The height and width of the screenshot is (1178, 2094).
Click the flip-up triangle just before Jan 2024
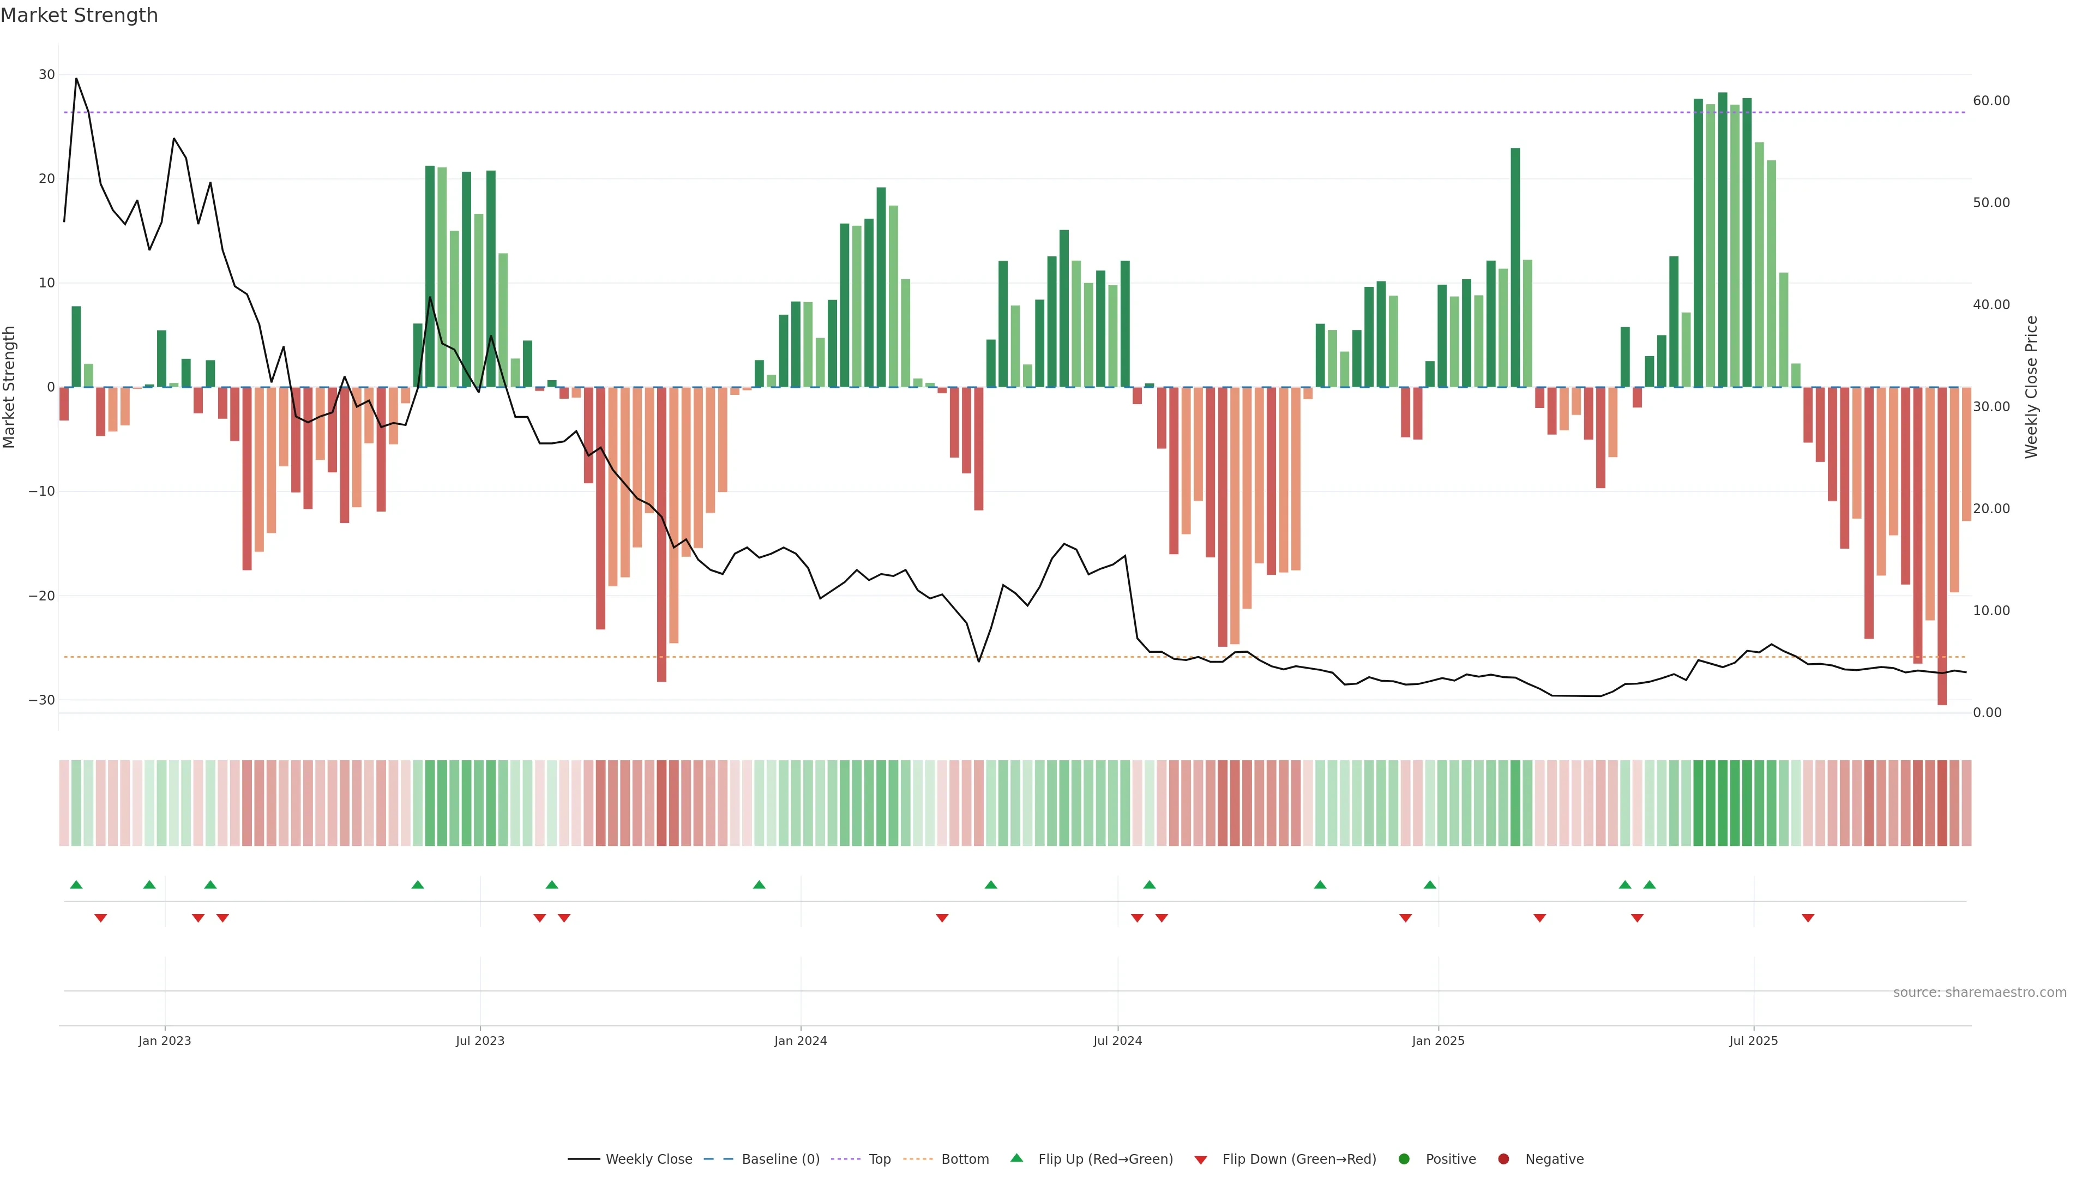click(x=759, y=885)
